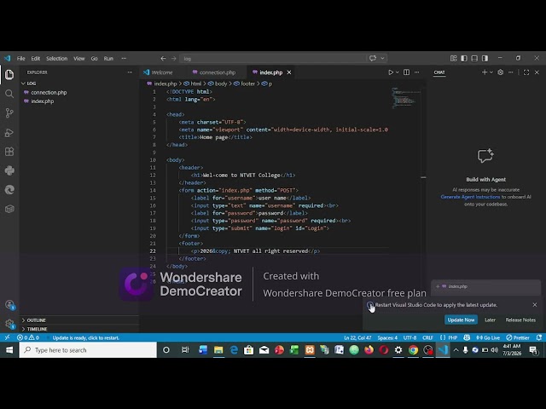Open the Generate Agent Instructions link

tap(470, 197)
